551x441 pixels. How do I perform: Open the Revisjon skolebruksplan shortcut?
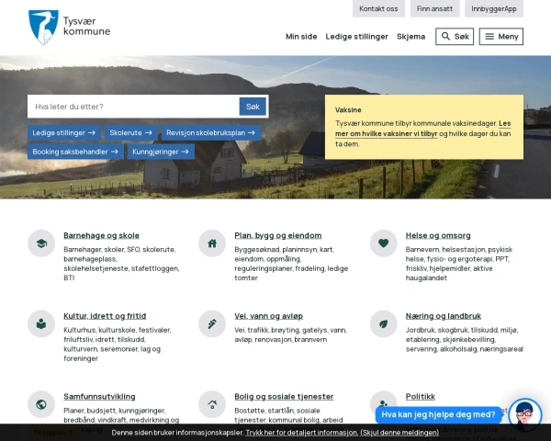click(211, 133)
